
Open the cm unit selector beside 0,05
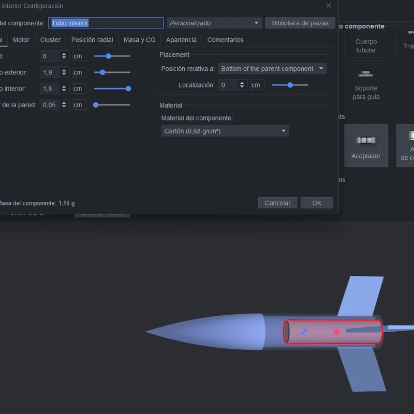(x=79, y=105)
